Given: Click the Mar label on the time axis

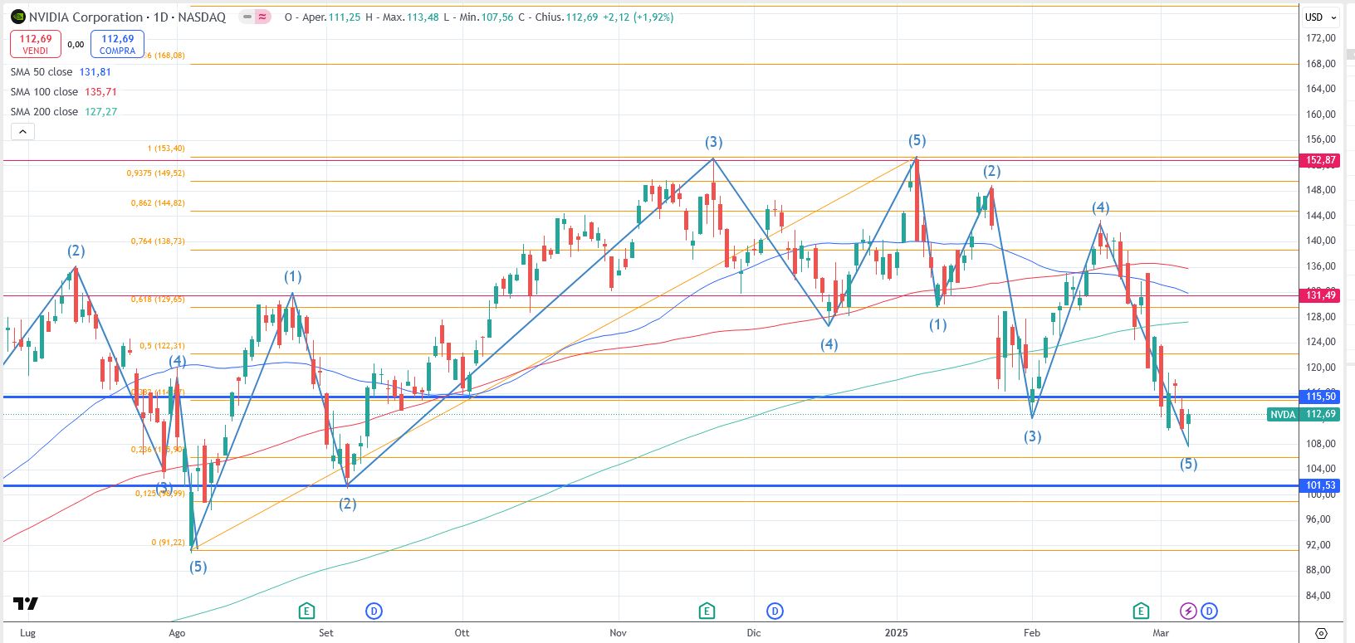Looking at the screenshot, I should (1161, 632).
